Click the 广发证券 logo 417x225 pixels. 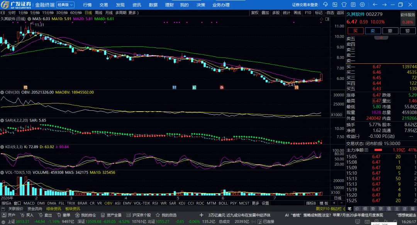tap(16, 5)
